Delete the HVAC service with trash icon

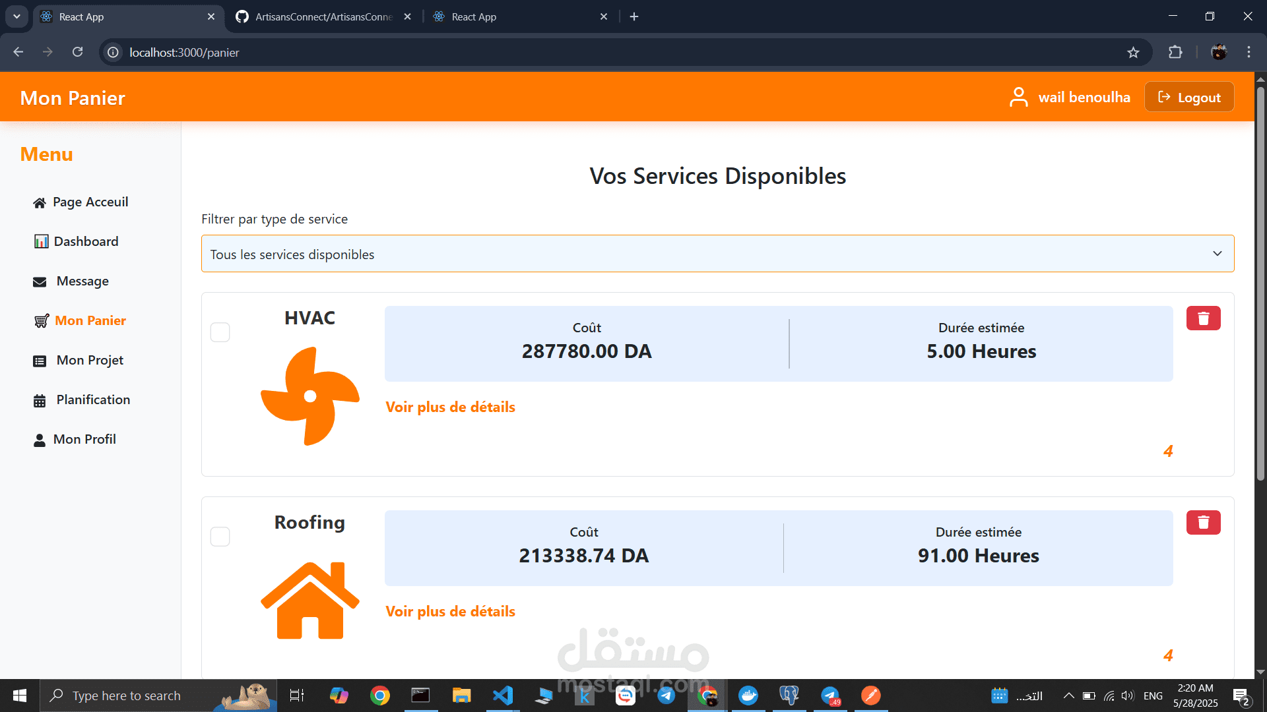click(x=1203, y=318)
